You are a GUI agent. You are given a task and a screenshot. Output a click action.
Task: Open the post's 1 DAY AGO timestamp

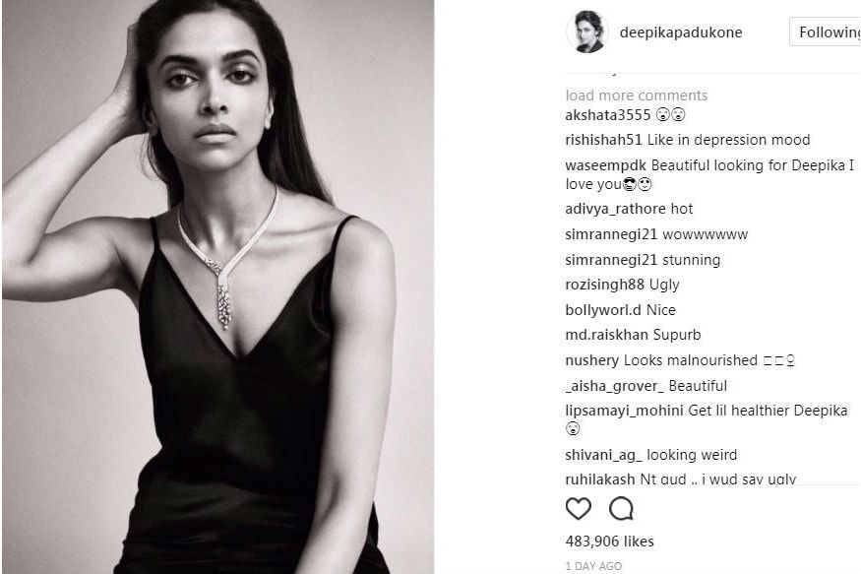click(x=593, y=566)
